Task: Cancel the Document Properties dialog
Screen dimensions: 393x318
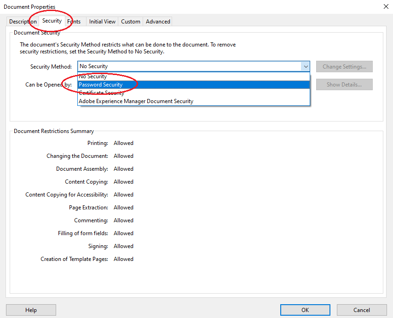Action: click(x=362, y=310)
